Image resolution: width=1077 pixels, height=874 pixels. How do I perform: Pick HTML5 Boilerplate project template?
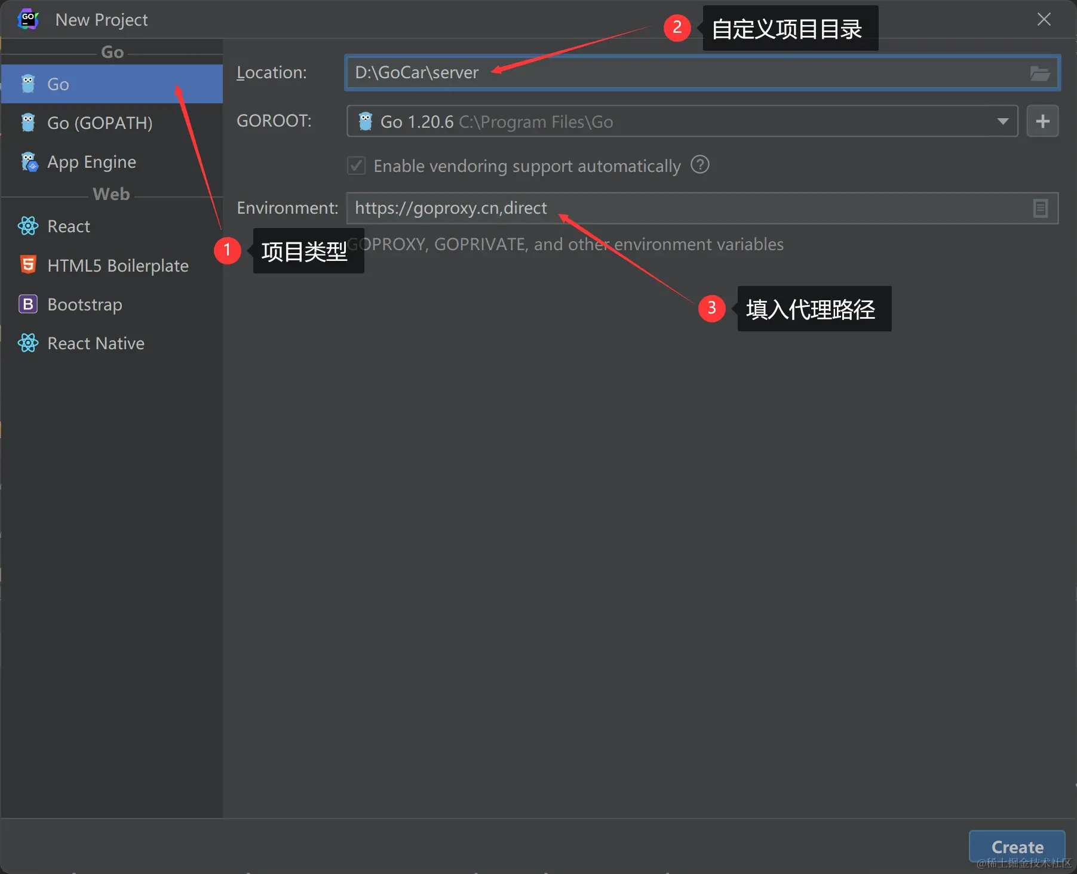click(112, 265)
